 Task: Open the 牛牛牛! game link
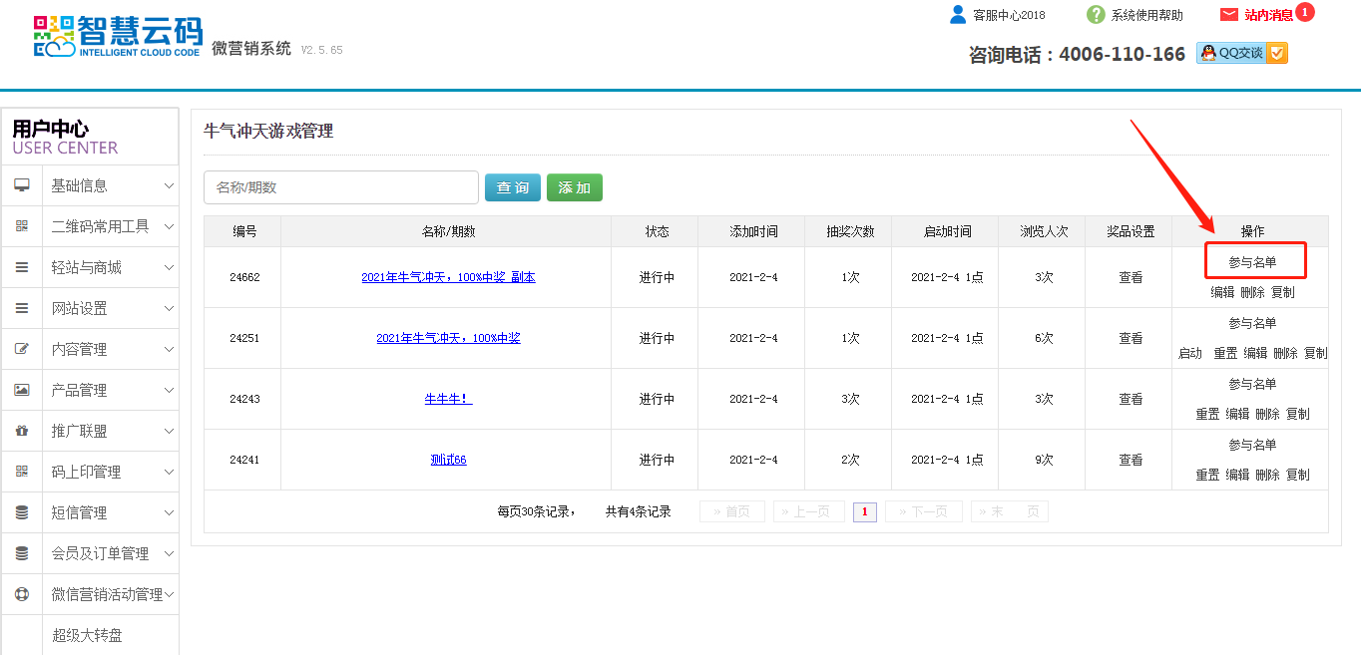point(448,399)
